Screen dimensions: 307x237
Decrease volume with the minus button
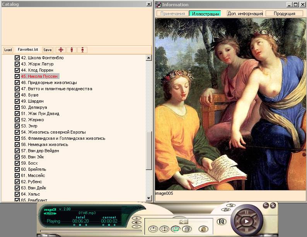[x=136, y=227]
